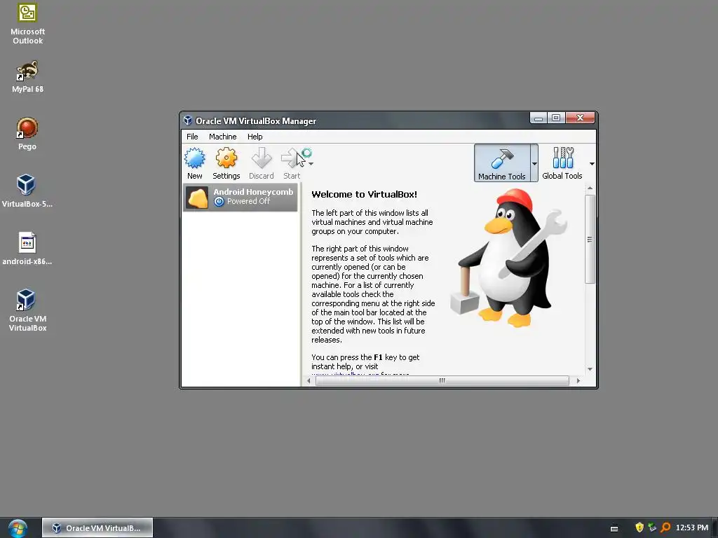Click the horizontal scrollbar thumb
The image size is (718, 538).
coord(442,380)
